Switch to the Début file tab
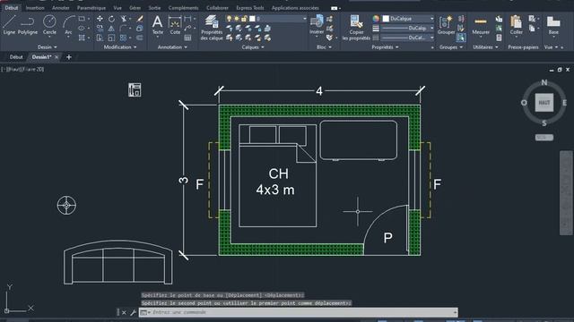This screenshot has width=574, height=322. 16,57
